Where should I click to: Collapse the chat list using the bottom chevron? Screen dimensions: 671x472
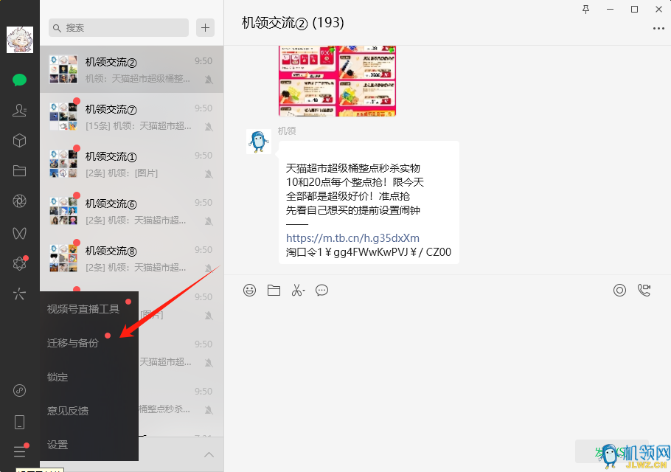209,454
